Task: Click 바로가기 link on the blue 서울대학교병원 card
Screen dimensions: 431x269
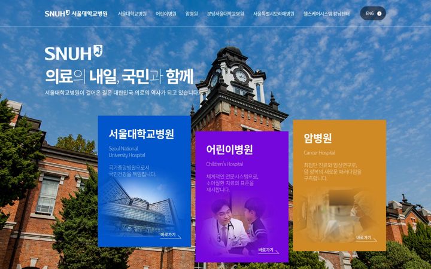Action: 171,236
